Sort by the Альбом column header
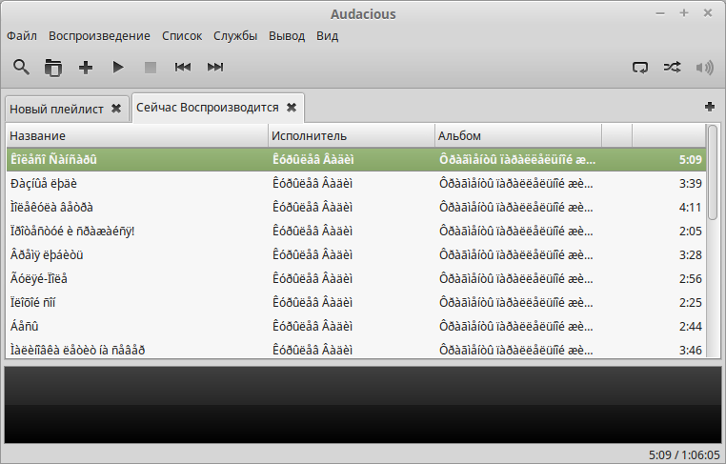 coord(518,135)
